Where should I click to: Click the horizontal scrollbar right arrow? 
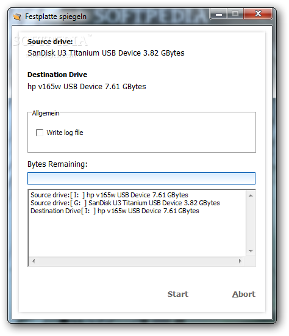pos(240,261)
